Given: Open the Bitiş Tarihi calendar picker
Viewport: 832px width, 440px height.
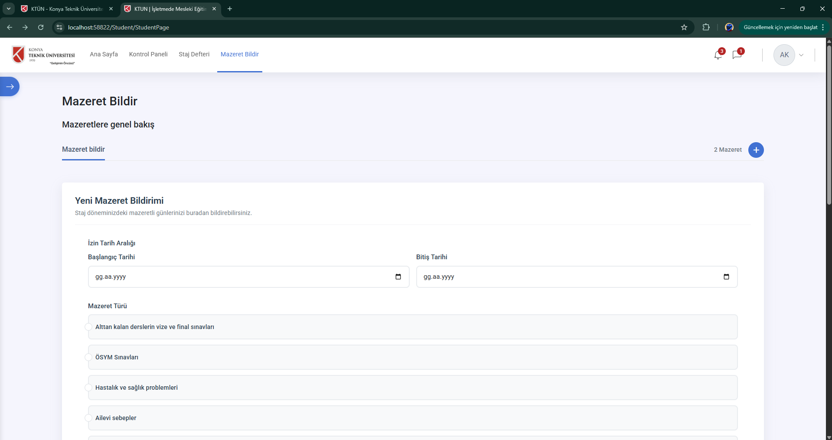Looking at the screenshot, I should (x=727, y=277).
